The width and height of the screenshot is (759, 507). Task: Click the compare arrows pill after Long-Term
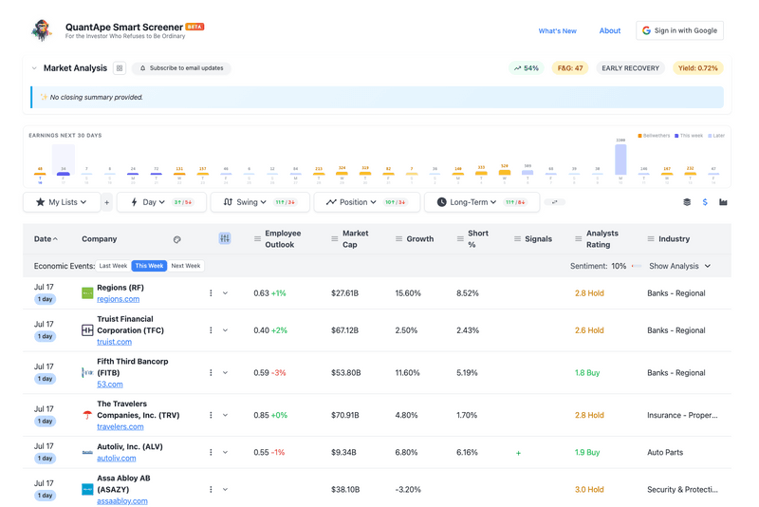[x=555, y=202]
